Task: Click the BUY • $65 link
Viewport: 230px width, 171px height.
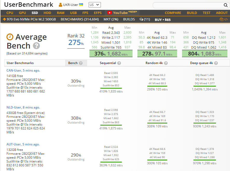Action: (163, 19)
